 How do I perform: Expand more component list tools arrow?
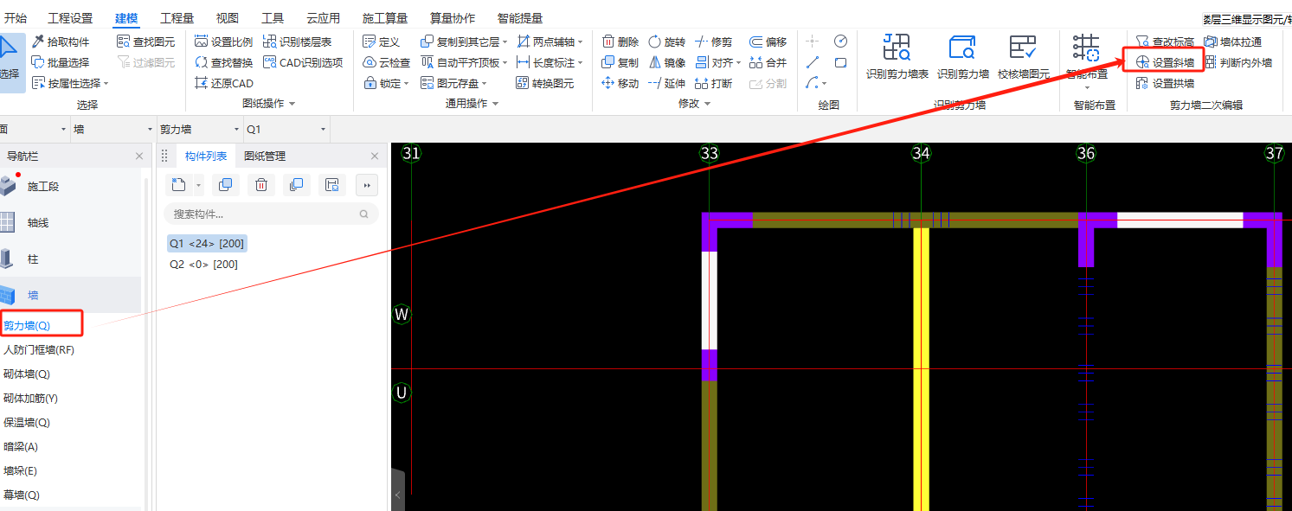coord(367,185)
